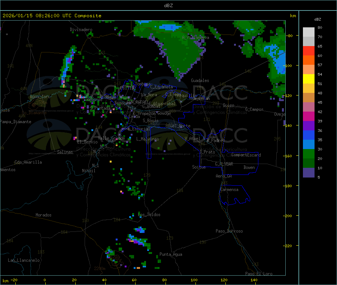Click the Punta_Agua place label
The image size is (337, 285).
click(x=171, y=255)
